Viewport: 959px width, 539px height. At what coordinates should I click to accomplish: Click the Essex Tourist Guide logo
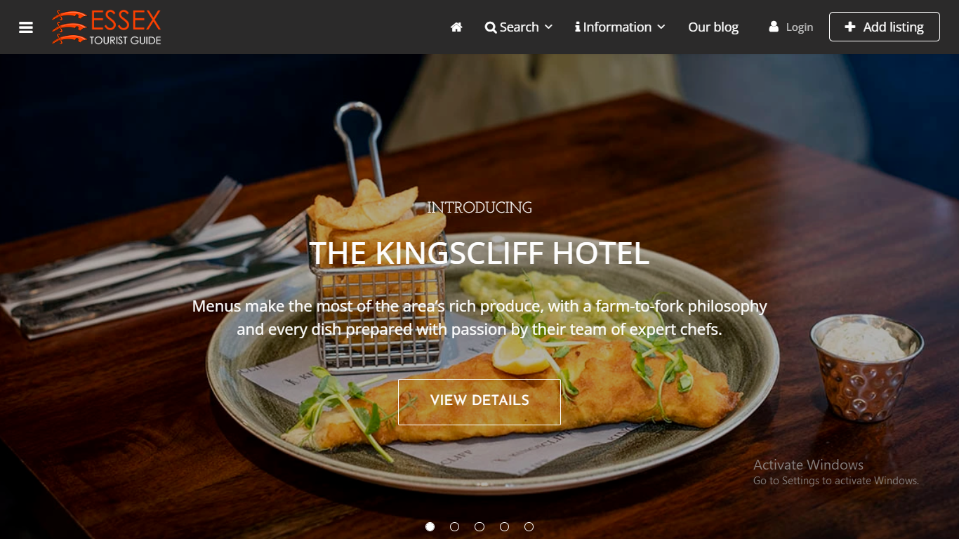click(x=107, y=27)
